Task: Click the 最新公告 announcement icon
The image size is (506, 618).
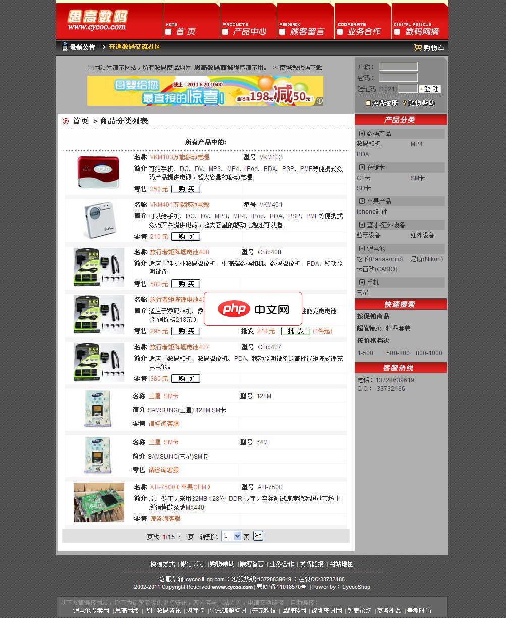Action: point(64,47)
